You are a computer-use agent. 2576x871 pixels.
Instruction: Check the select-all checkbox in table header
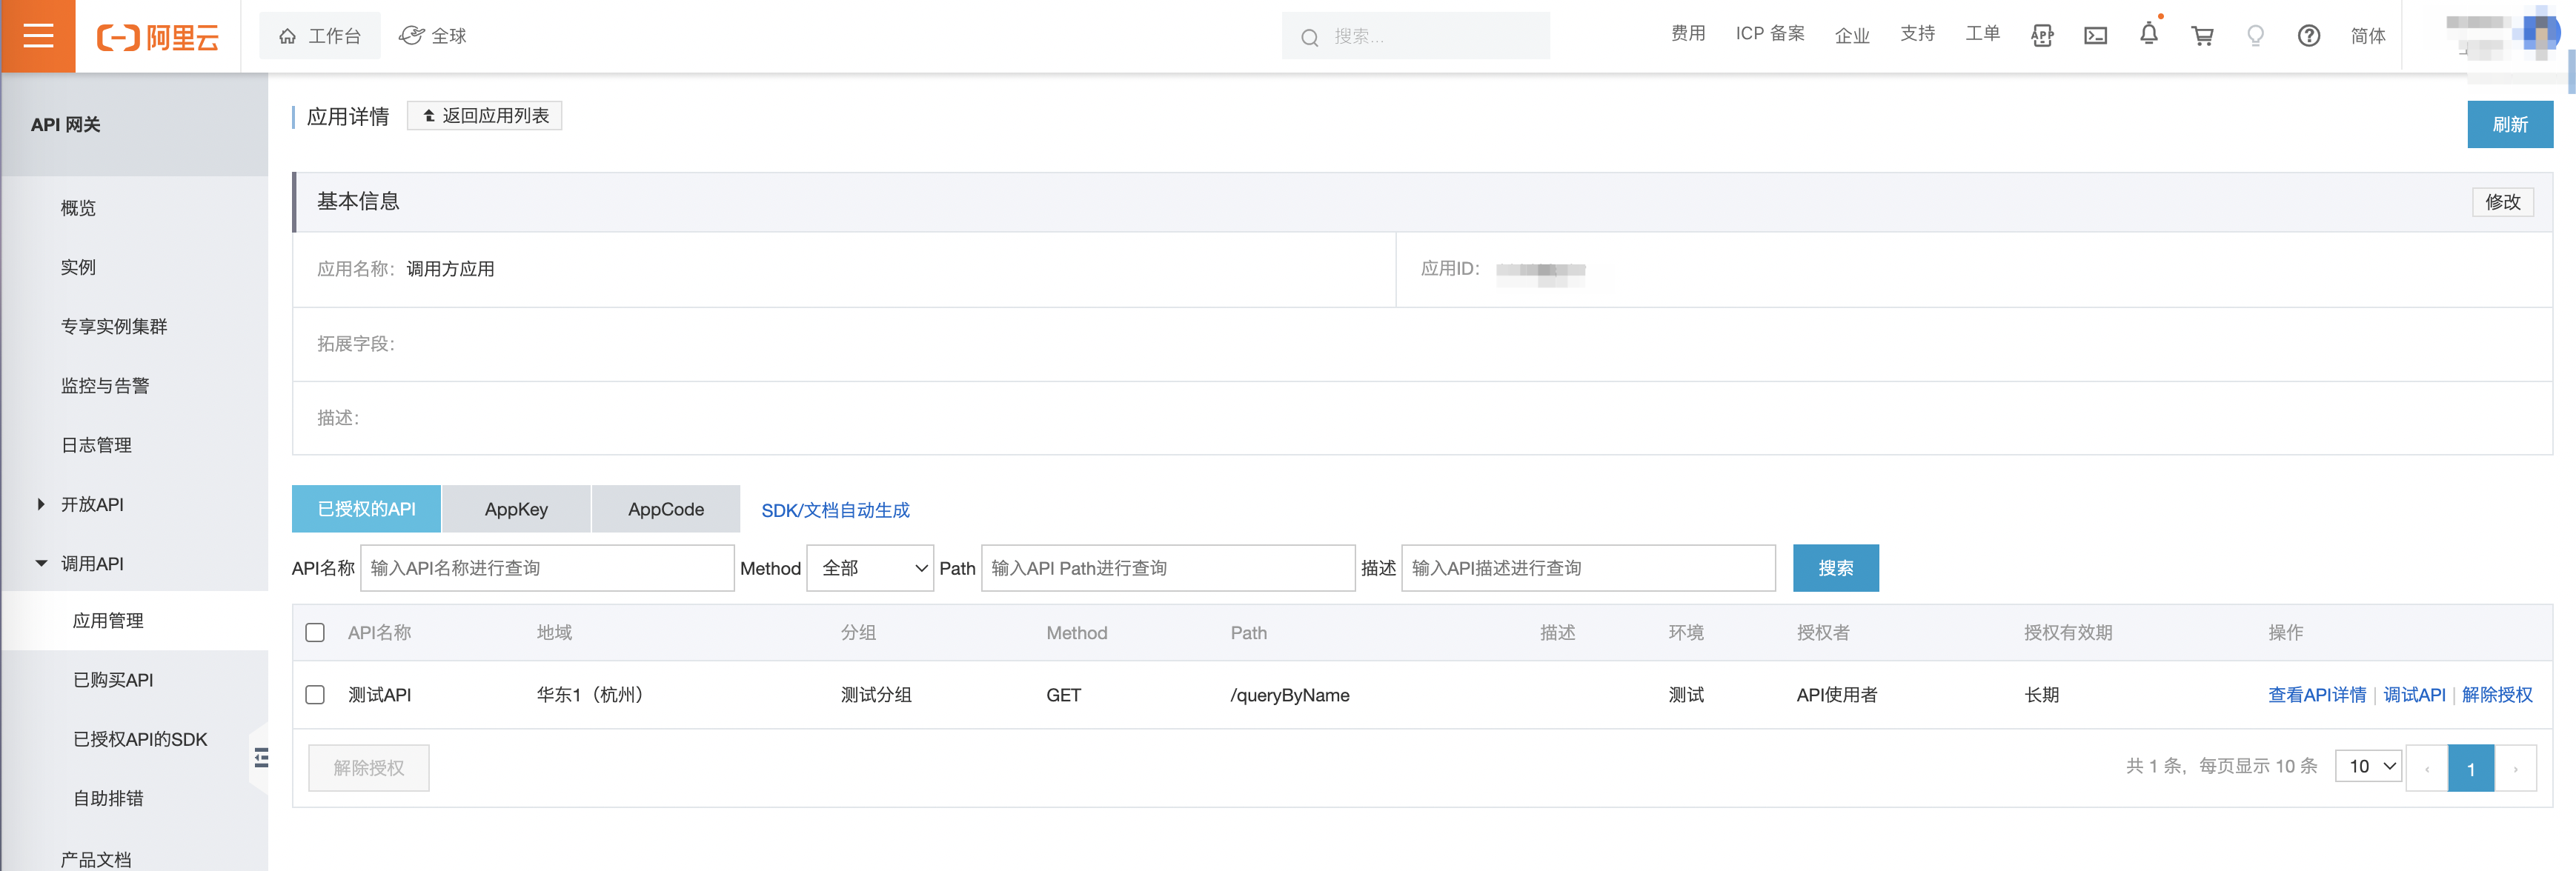[315, 633]
